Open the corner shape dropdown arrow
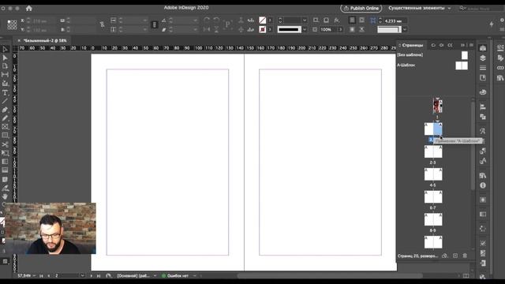505x284 pixels. click(x=405, y=30)
